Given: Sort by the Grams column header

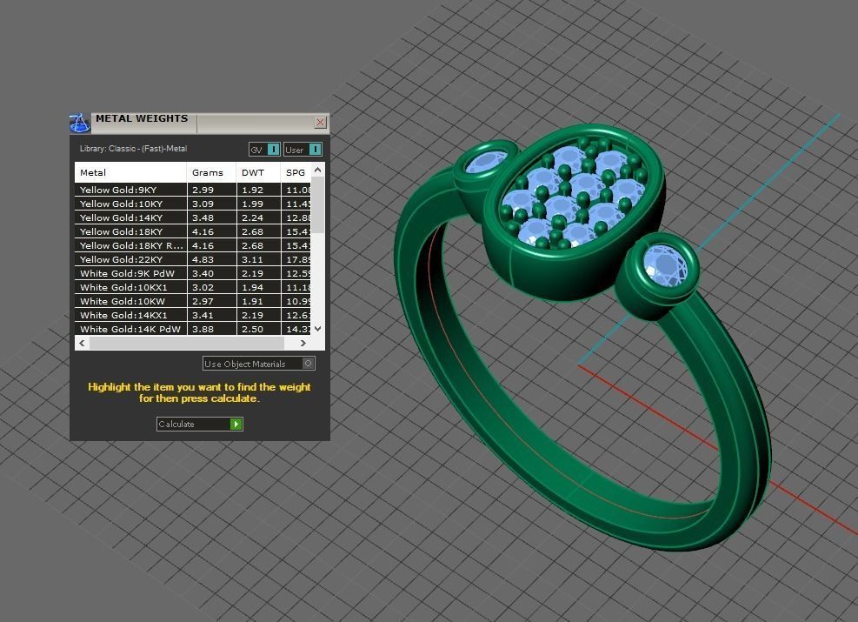Looking at the screenshot, I should [x=212, y=172].
